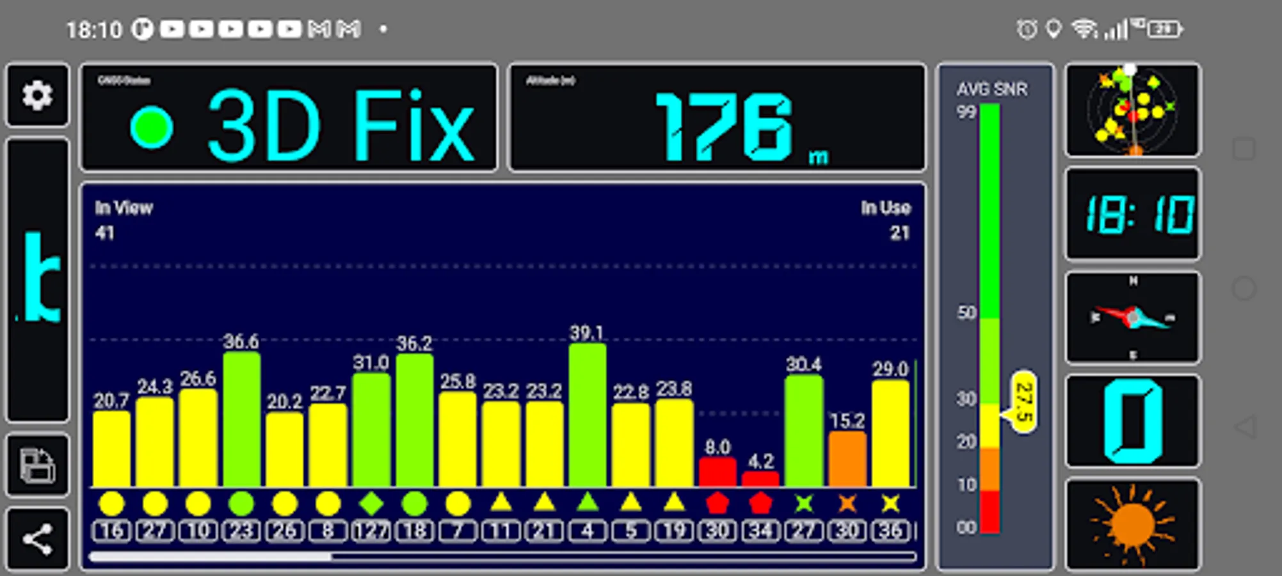Viewport: 1282px width, 576px height.
Task: Tap the yellow bar labeled 22.8
Action: 631,445
